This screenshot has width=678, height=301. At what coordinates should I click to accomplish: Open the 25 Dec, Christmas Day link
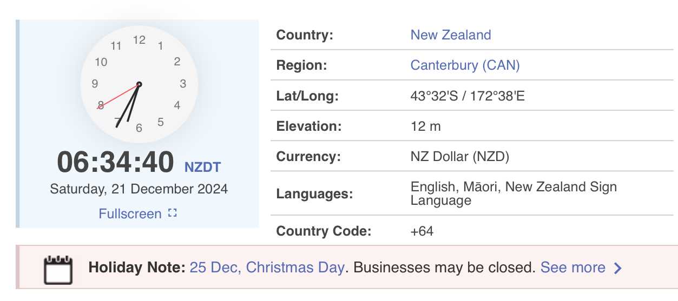click(267, 267)
